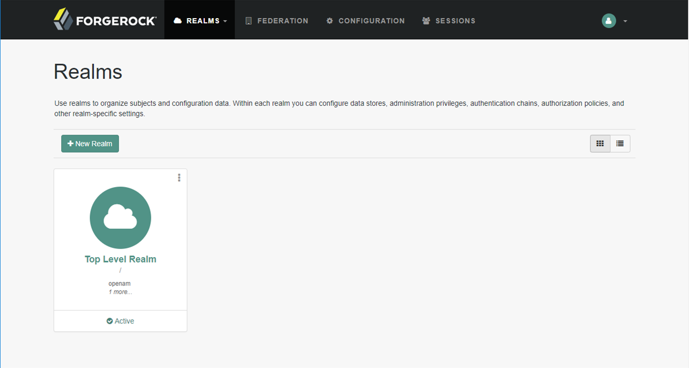
Task: Click the user avatar icon
Action: pyautogui.click(x=609, y=21)
